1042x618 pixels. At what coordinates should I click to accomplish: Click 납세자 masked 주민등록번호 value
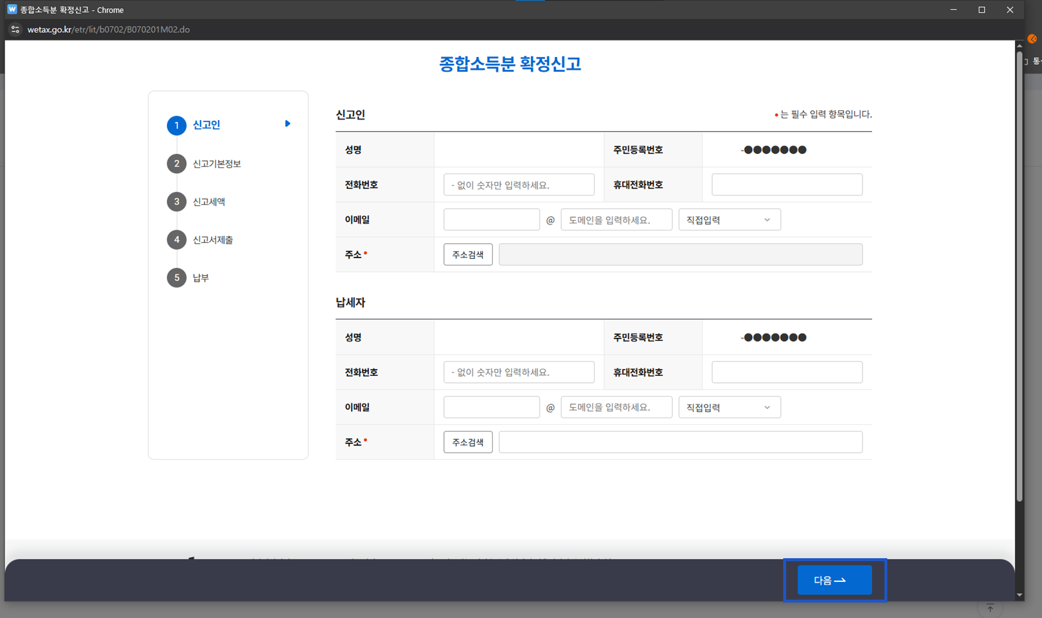[773, 337]
